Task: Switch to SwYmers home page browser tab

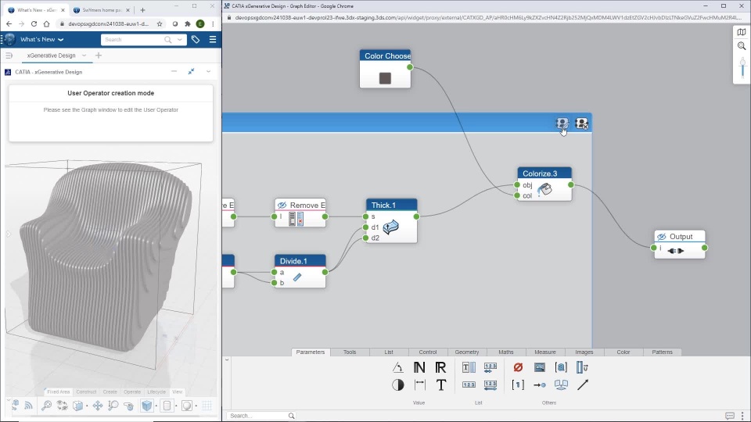Action: coord(101,9)
